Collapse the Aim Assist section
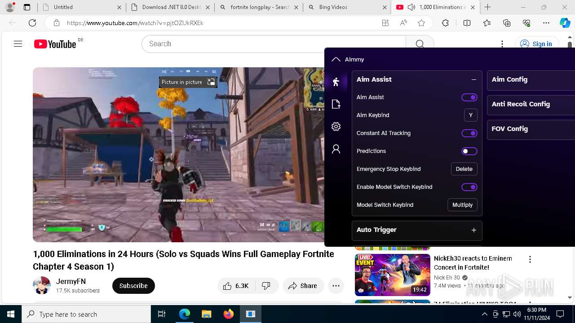 (473, 79)
